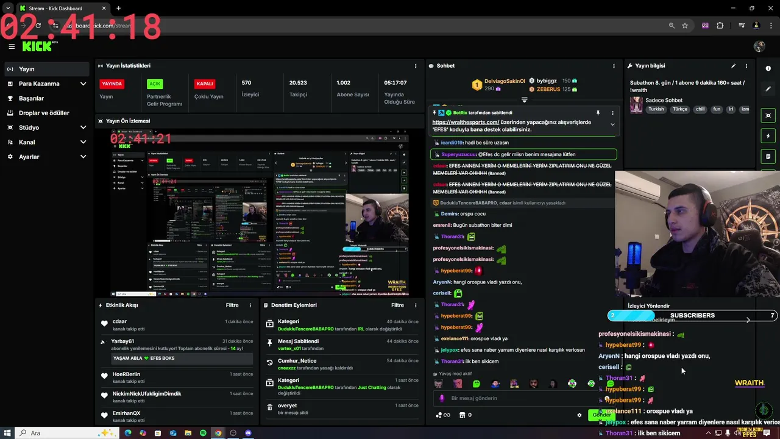Toggle the stream preview icon in right toolbar

click(x=768, y=115)
